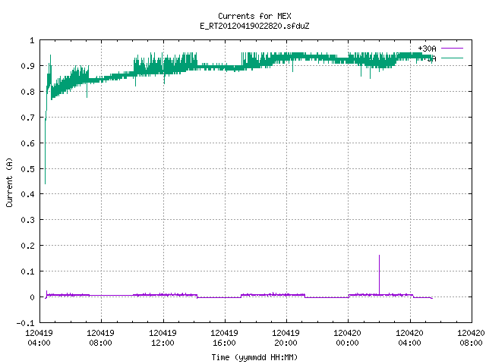Click the tall purple spike on the +30A trace
Screen dimensions: 486x364
(379, 275)
